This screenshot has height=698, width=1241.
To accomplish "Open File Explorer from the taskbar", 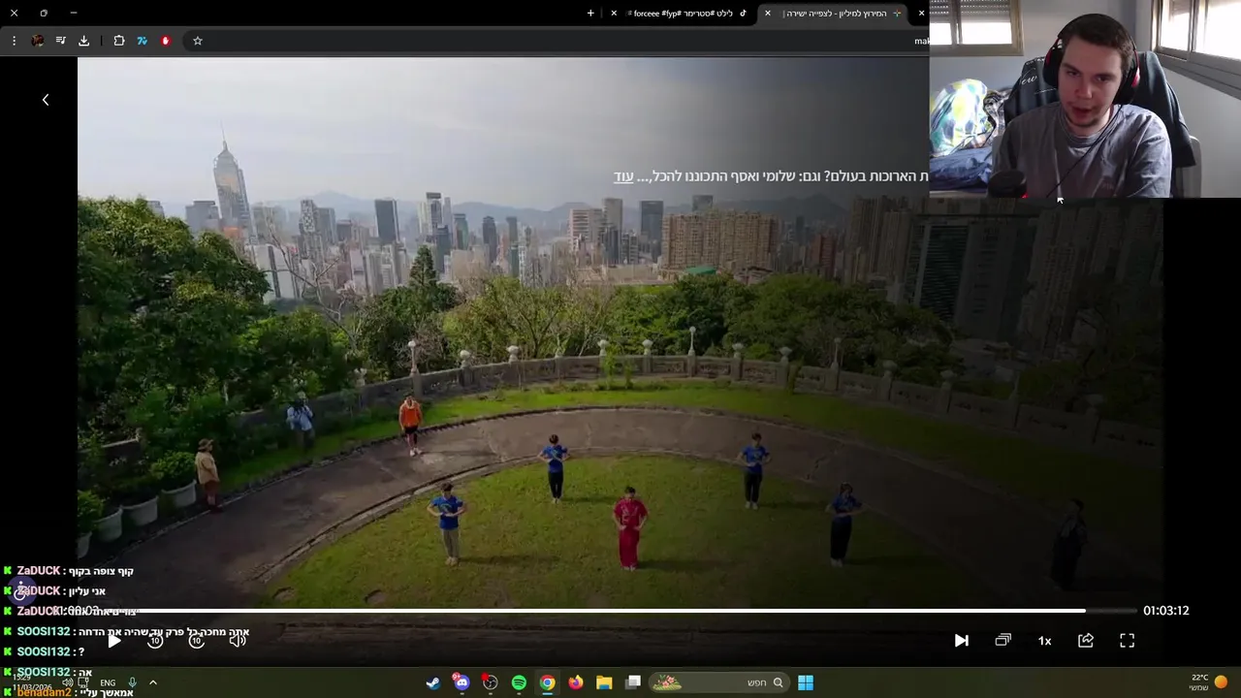I will tap(604, 682).
